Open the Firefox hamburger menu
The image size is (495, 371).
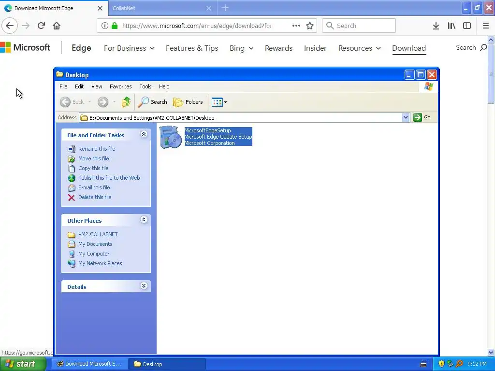tap(486, 26)
